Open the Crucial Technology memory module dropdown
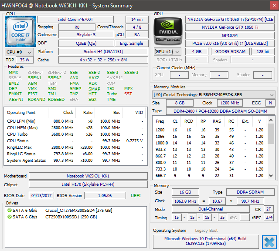The width and height of the screenshot is (279, 251). 213,94
